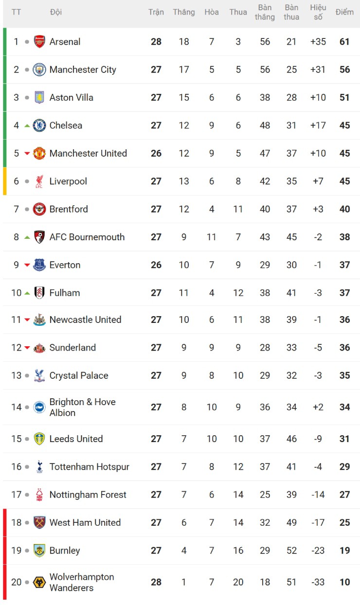Select the Newcastle United team name

click(x=85, y=320)
